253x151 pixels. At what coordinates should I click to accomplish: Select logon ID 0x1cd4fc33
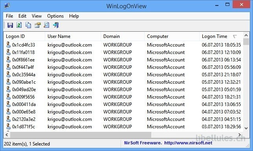(x=24, y=45)
